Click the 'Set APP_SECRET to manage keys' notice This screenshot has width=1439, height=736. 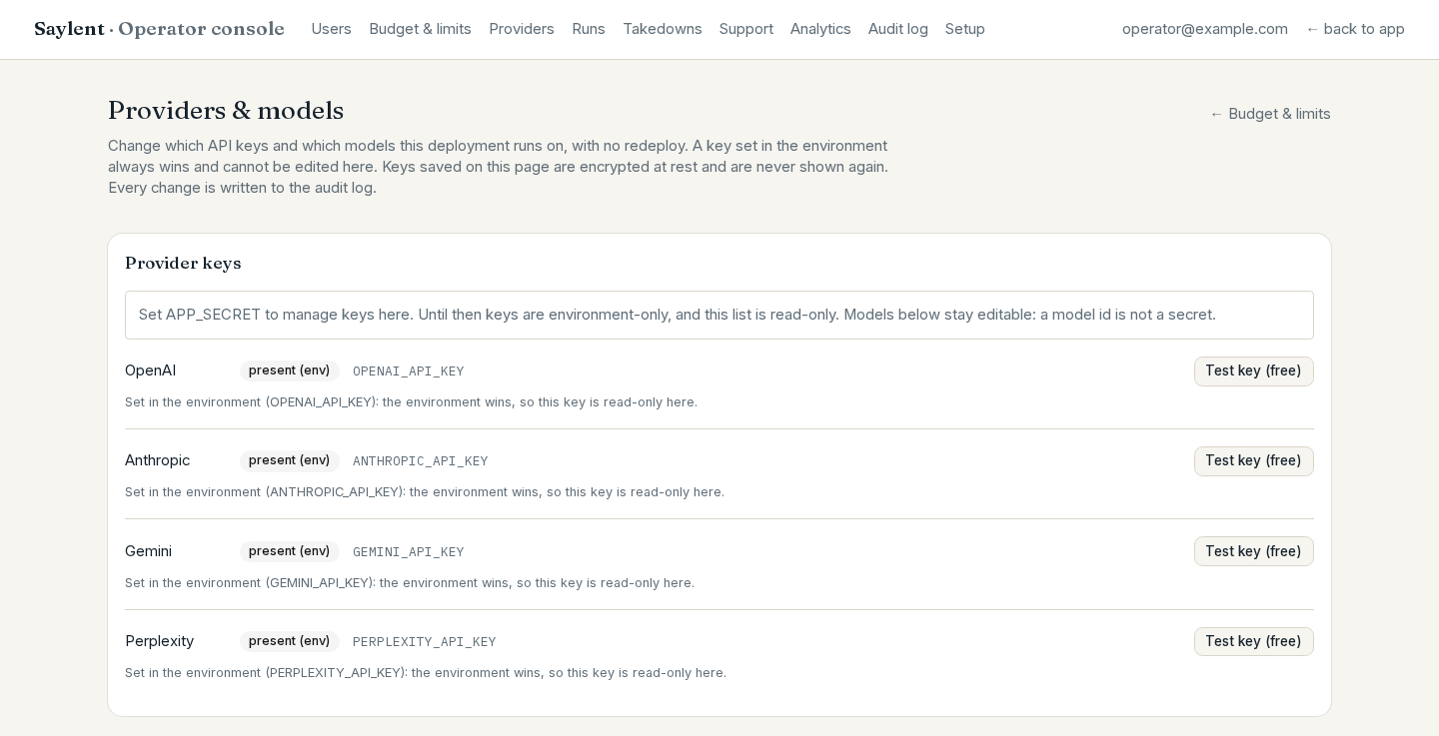tap(719, 315)
